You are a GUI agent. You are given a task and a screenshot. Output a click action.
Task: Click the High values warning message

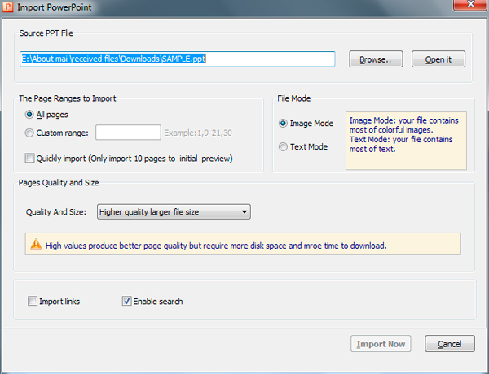tap(216, 246)
